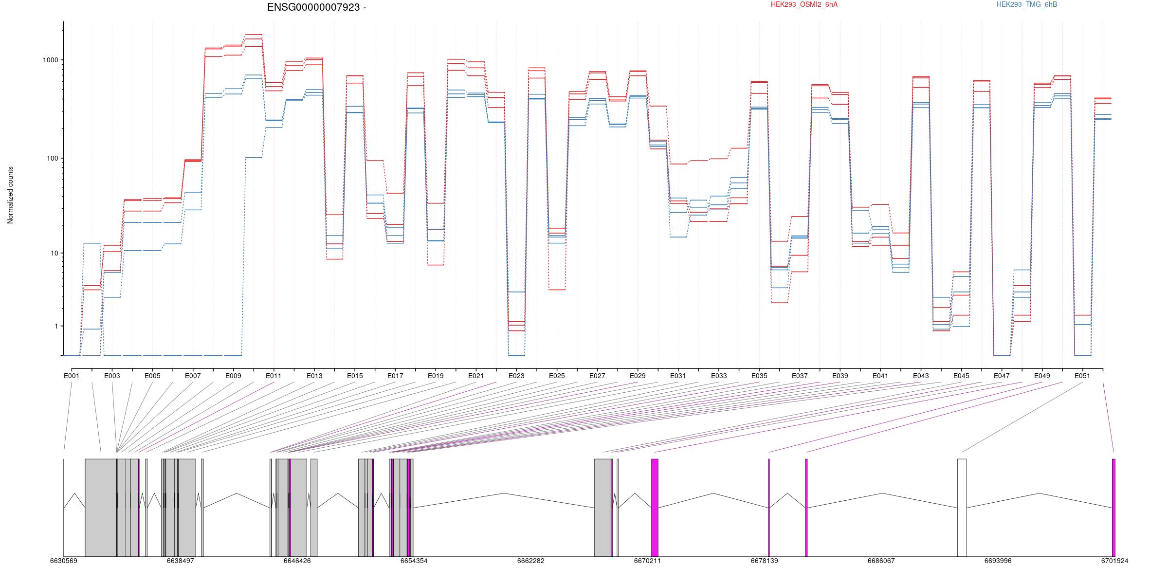1168x584 pixels.
Task: Click genomic coordinate 6630569
Action: click(x=64, y=561)
